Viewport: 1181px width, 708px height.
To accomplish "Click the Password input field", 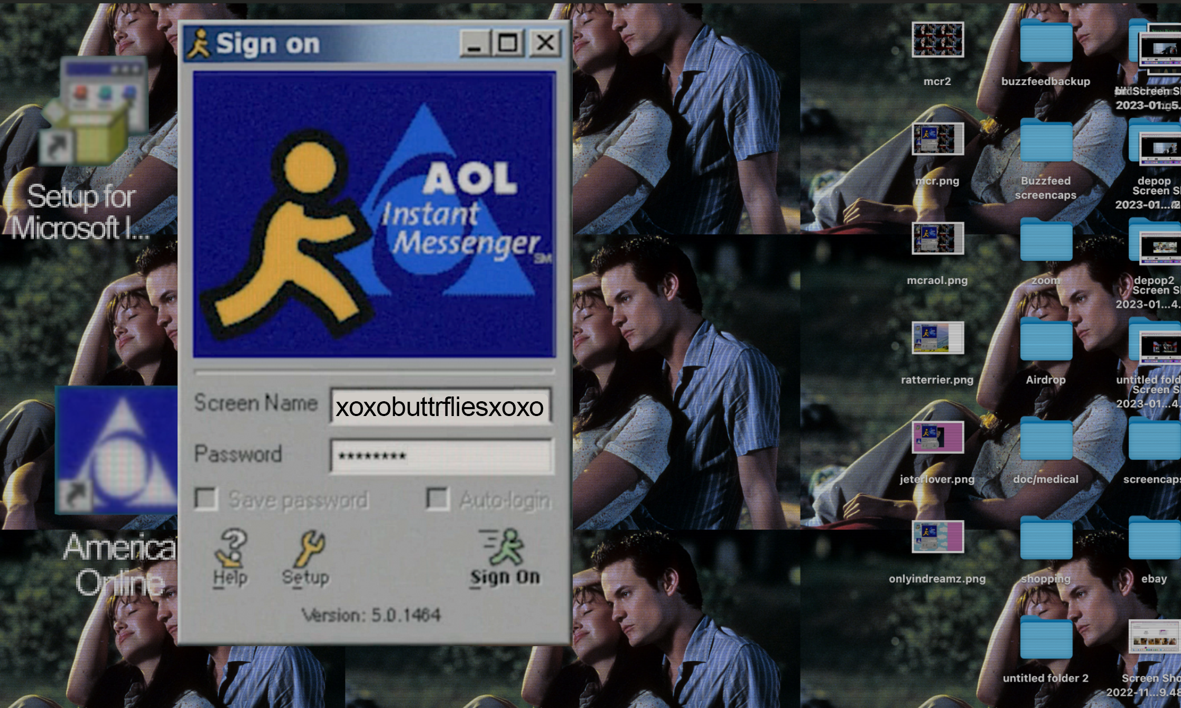I will (x=442, y=456).
